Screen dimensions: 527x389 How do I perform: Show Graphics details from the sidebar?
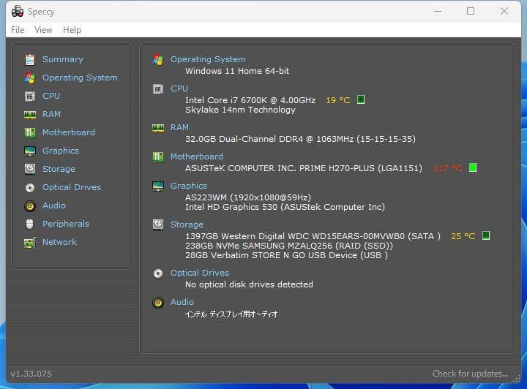pyautogui.click(x=61, y=151)
